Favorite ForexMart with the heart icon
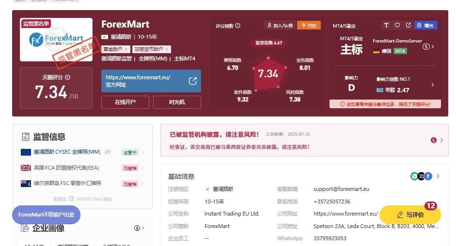Image resolution: width=456 pixels, height=246 pixels. tap(397, 25)
